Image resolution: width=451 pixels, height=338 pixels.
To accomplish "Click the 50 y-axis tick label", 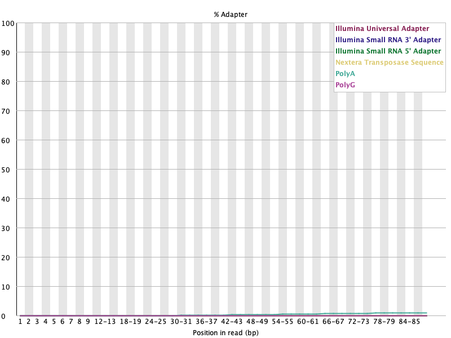I will [6, 170].
